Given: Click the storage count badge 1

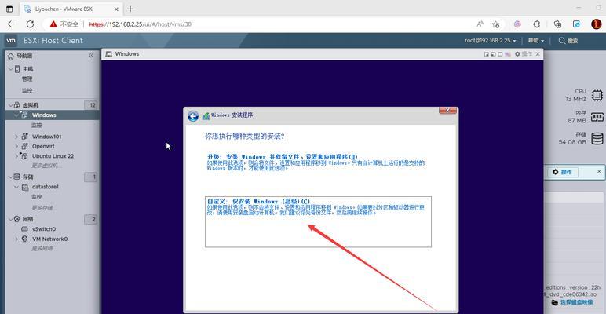Looking at the screenshot, I should click(92, 177).
